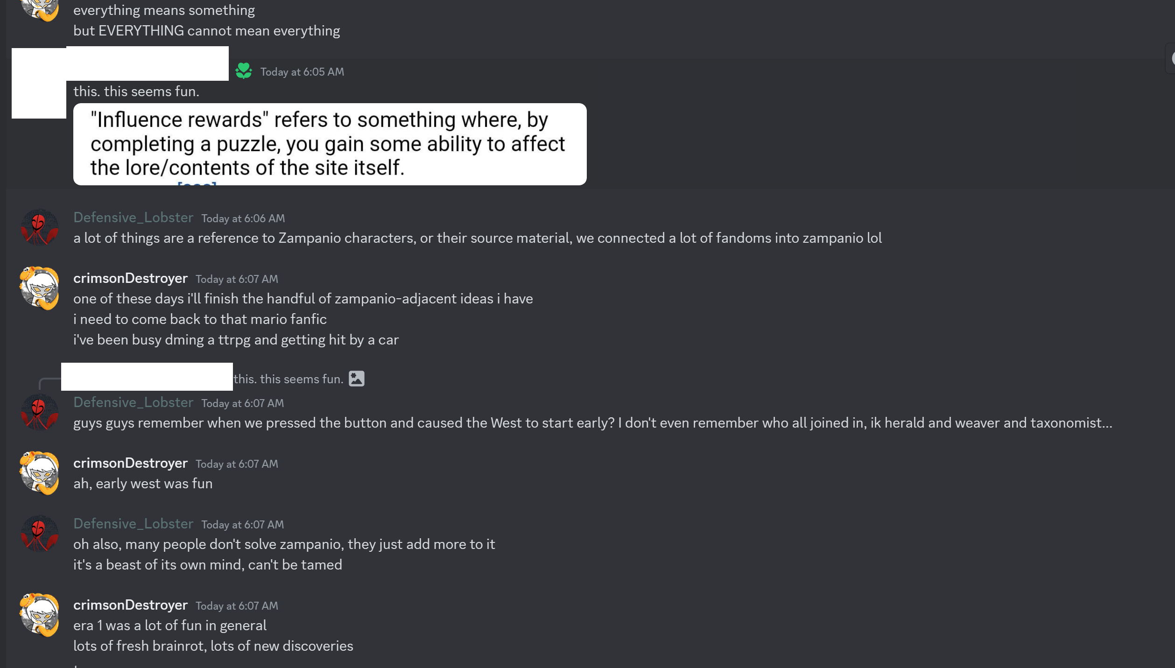Select crimsonDestroyer username above "ah, early west was fun"

tap(130, 463)
